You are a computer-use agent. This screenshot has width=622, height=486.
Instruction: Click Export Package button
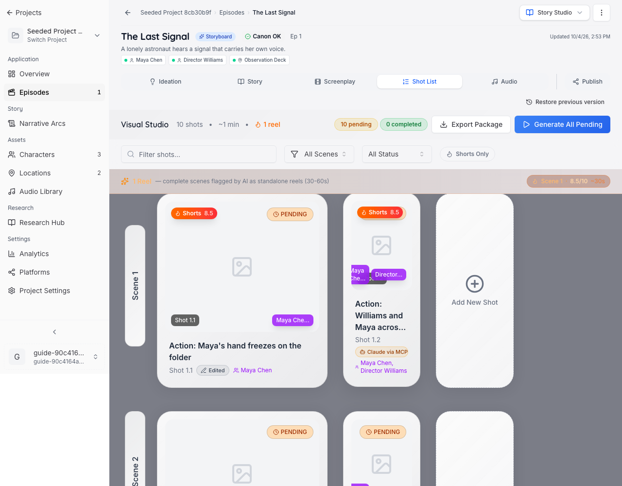pos(471,124)
